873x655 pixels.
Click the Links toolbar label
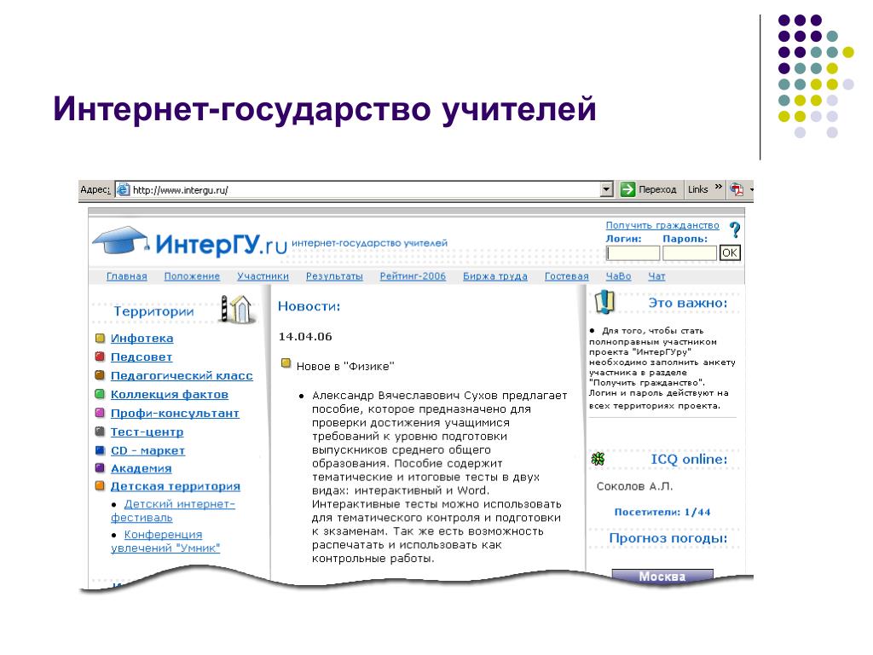(x=697, y=189)
